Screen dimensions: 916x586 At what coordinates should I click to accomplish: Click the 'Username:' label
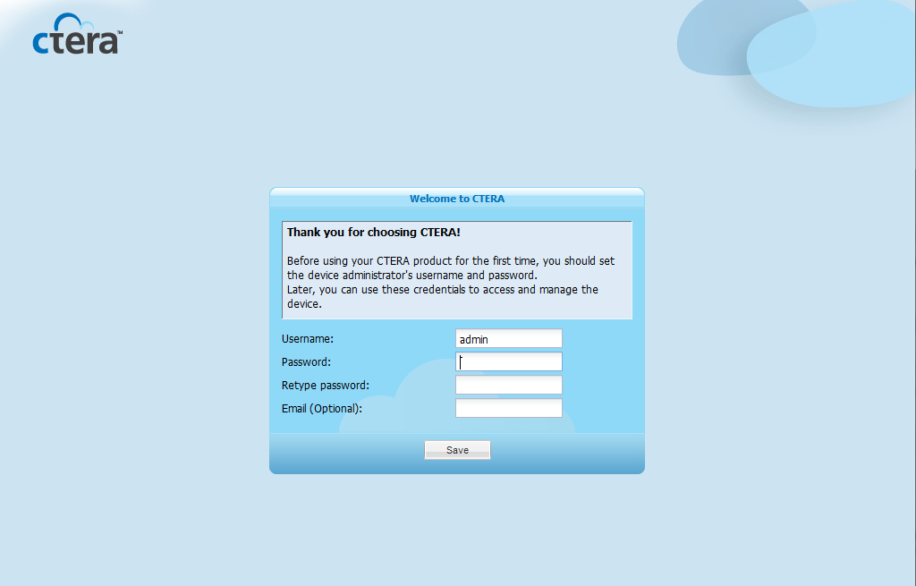pyautogui.click(x=308, y=339)
